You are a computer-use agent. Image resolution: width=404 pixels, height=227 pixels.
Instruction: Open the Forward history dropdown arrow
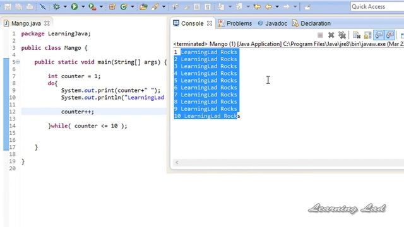click(x=295, y=7)
